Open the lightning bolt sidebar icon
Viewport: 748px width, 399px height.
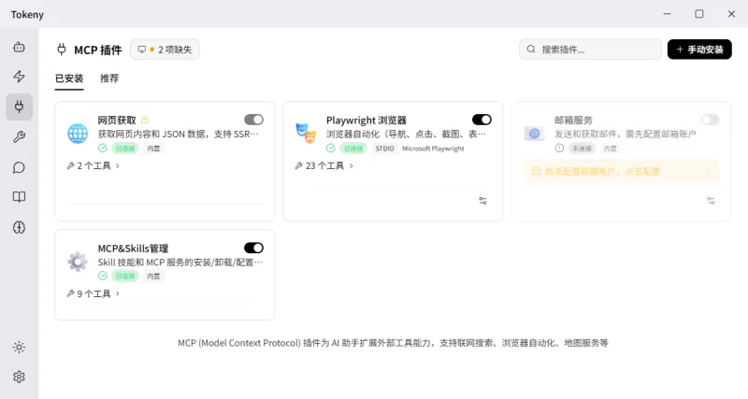[x=19, y=77]
